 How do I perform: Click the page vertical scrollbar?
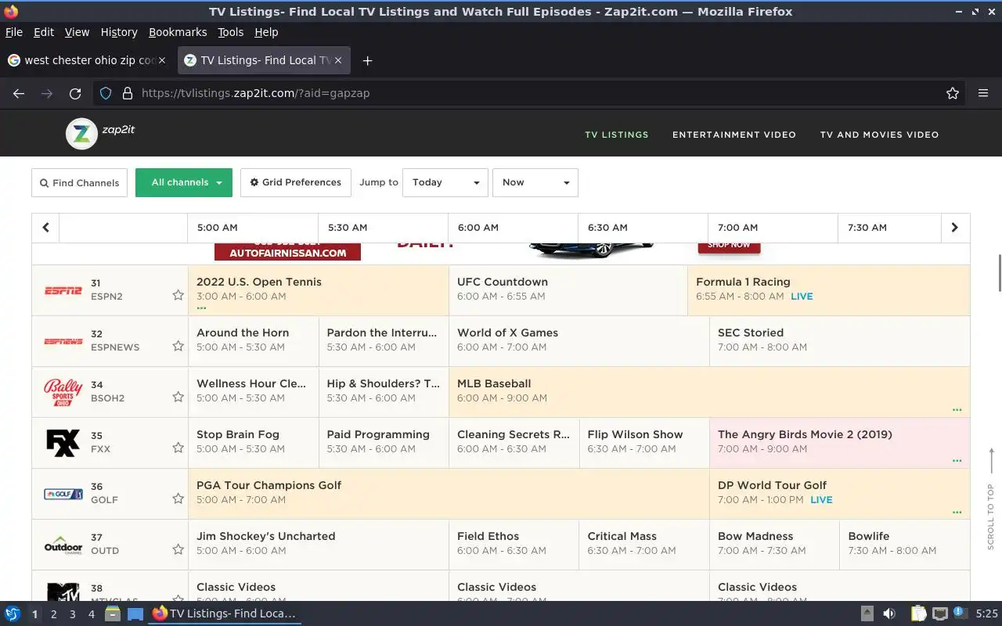999,273
